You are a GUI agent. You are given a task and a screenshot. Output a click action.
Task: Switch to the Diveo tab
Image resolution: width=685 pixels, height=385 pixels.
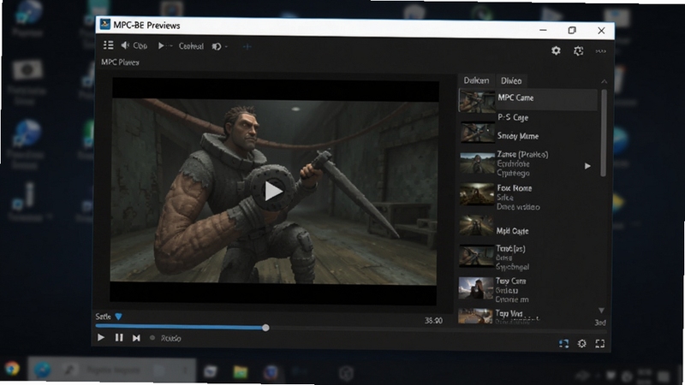coord(511,80)
